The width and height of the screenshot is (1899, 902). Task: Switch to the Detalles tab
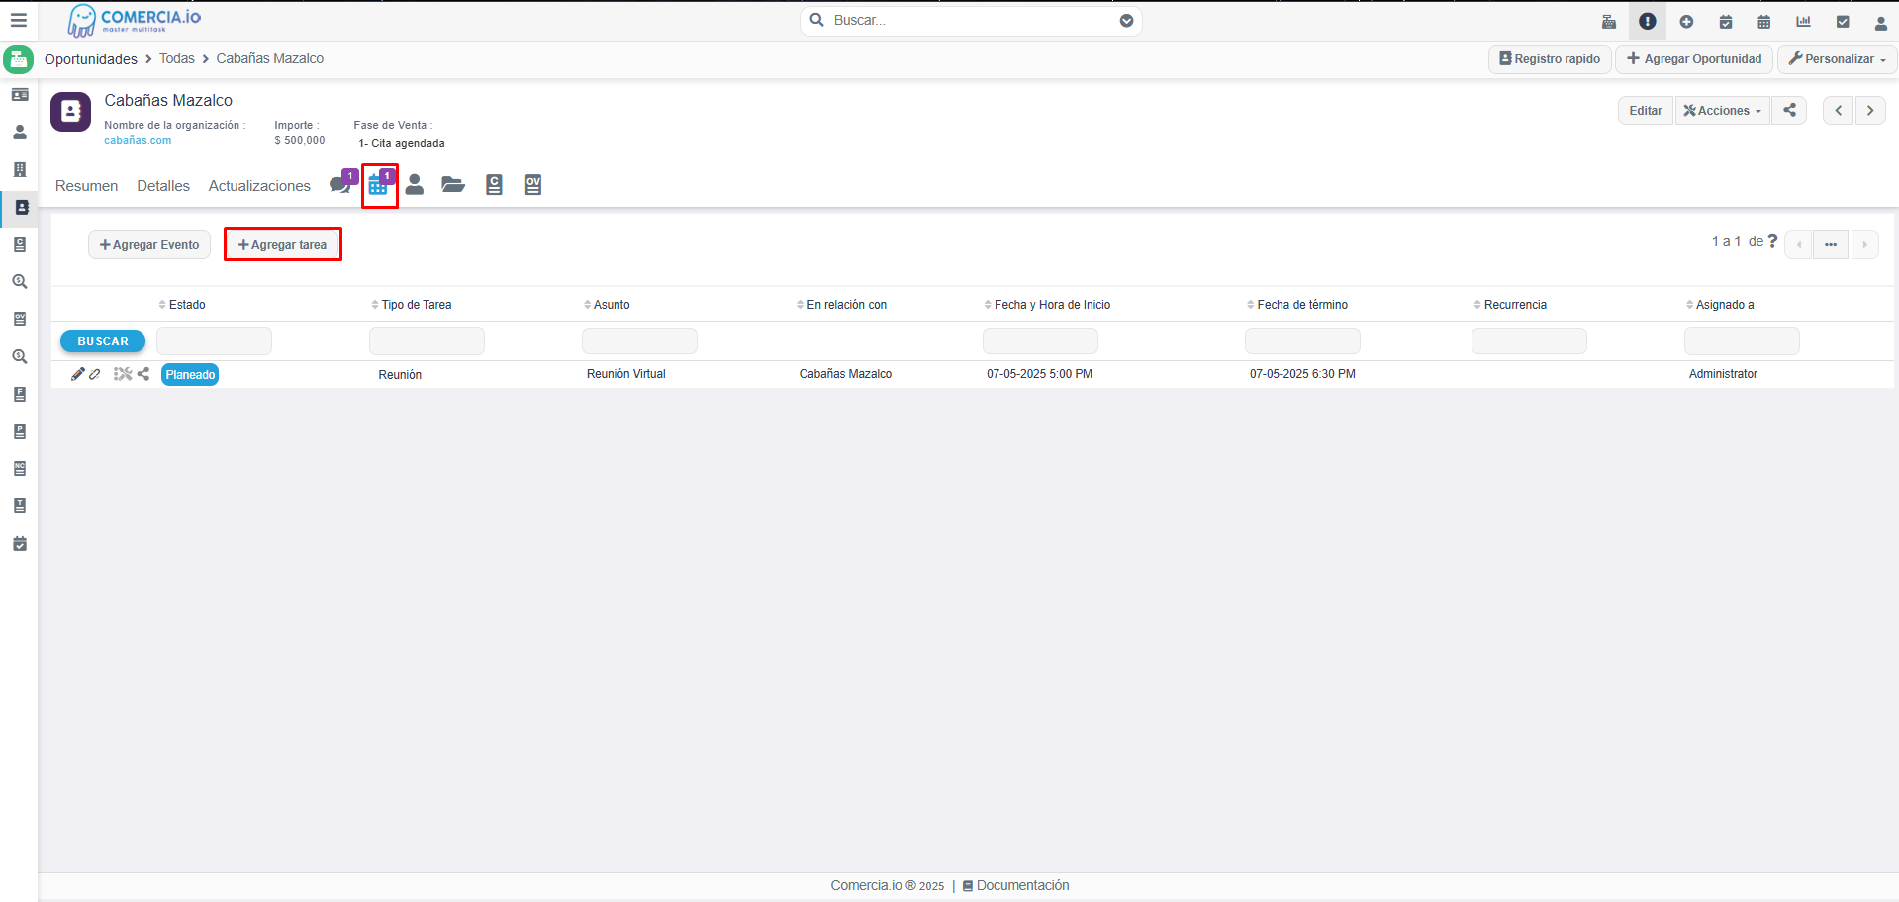[163, 186]
